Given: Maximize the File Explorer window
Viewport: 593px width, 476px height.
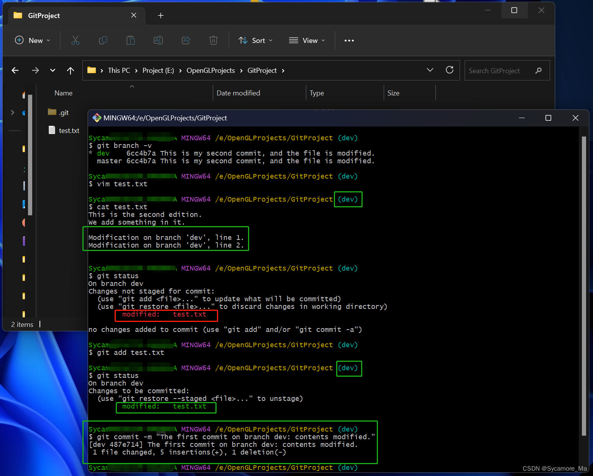Looking at the screenshot, I should (514, 10).
